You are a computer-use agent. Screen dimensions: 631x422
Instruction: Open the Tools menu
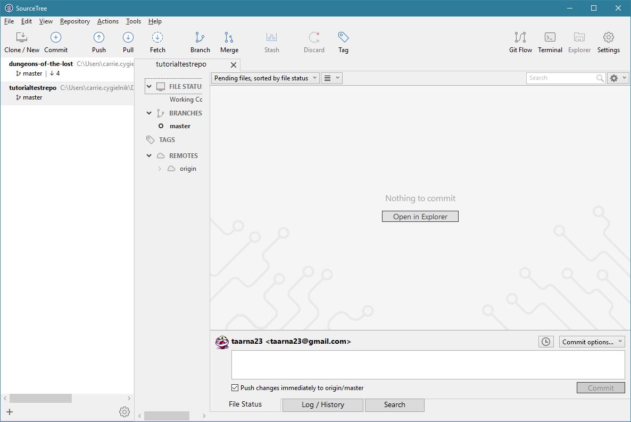point(133,21)
